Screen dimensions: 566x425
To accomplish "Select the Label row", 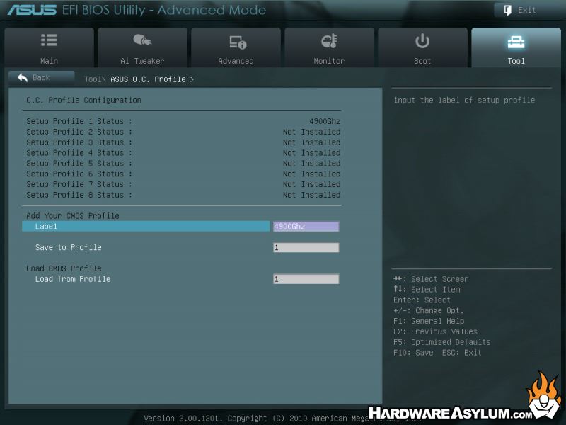I will point(146,226).
